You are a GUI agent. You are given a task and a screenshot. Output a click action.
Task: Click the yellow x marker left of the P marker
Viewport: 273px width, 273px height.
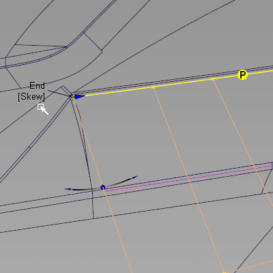pyautogui.click(x=212, y=78)
